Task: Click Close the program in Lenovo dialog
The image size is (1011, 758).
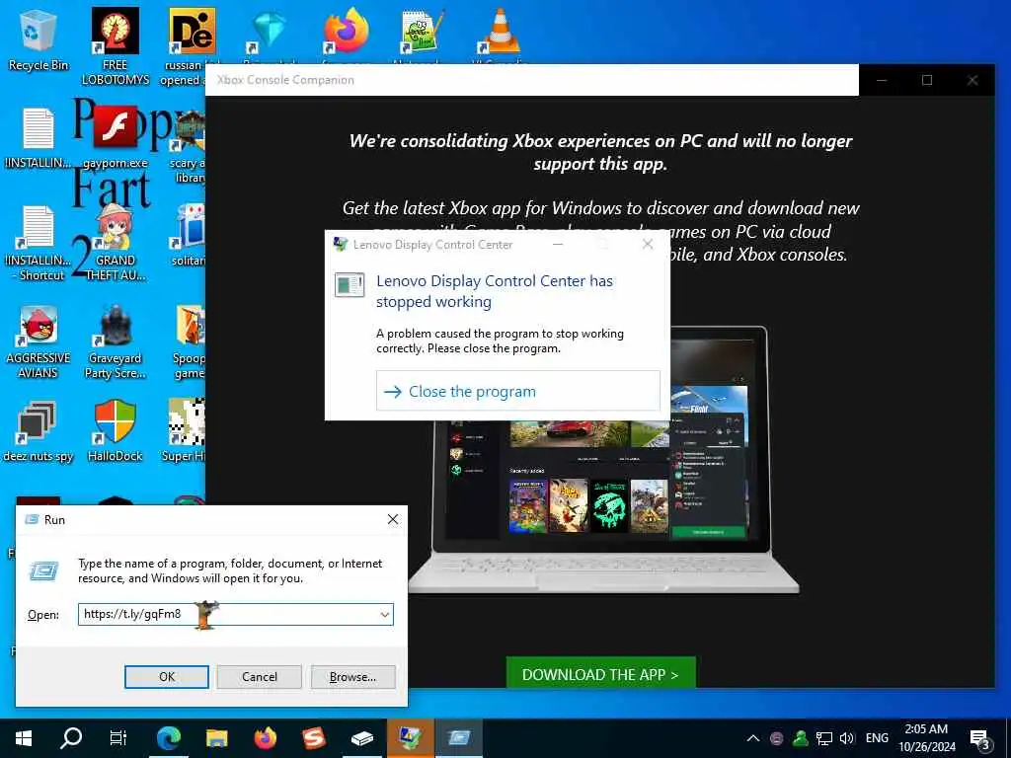Action: [x=517, y=391]
